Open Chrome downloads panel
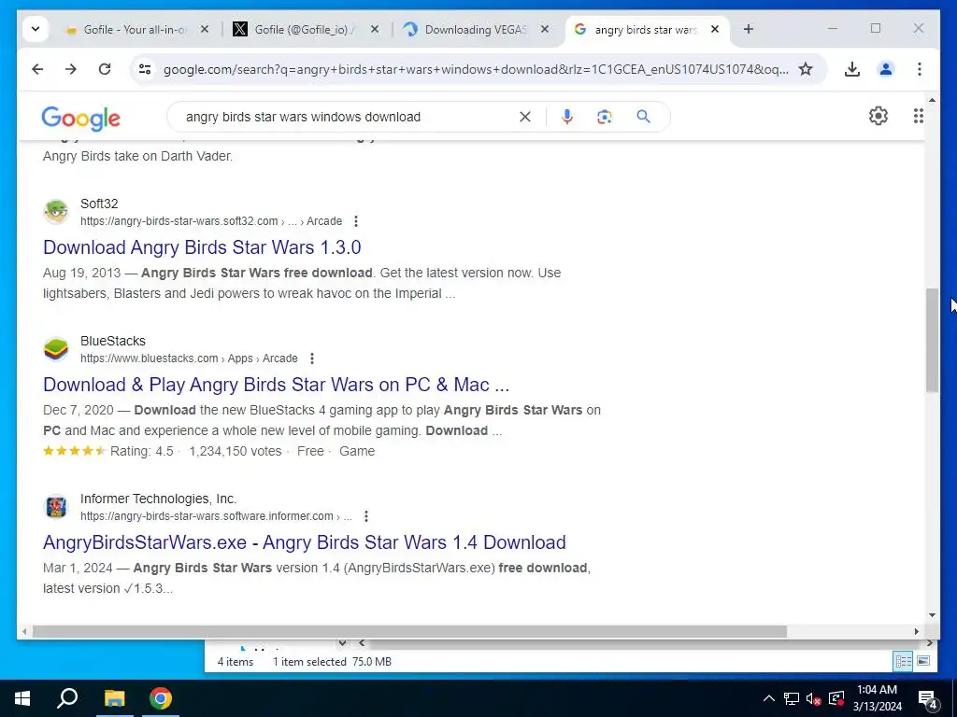 [852, 69]
